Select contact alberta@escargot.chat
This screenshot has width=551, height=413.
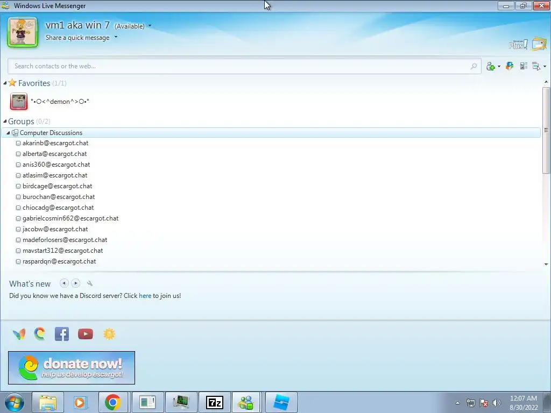click(x=54, y=154)
